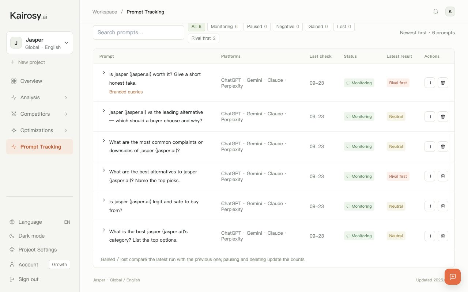Expand the Optimizations sidebar section
Viewport: 468px width, 292px height.
(39, 130)
